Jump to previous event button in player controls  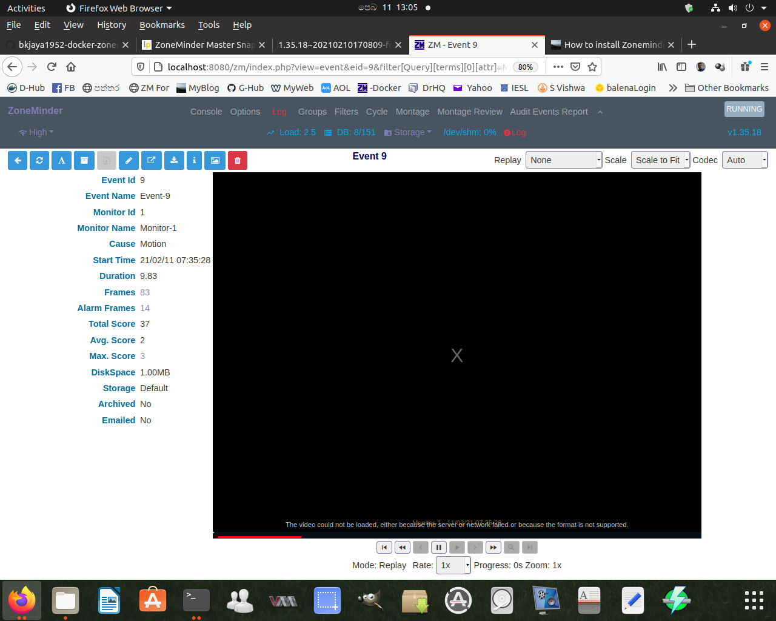pyautogui.click(x=384, y=547)
